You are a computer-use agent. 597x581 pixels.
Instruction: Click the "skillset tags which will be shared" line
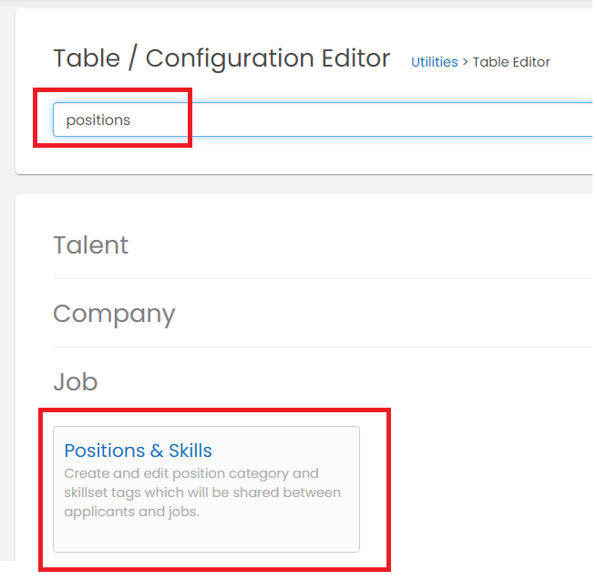202,493
